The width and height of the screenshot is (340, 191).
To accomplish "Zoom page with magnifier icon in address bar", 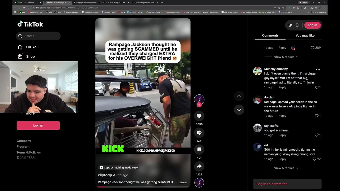I will click(x=275, y=8).
